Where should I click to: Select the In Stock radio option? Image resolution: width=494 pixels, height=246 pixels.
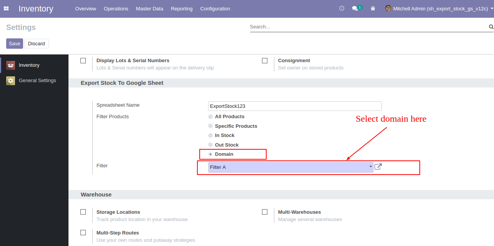tap(210, 135)
